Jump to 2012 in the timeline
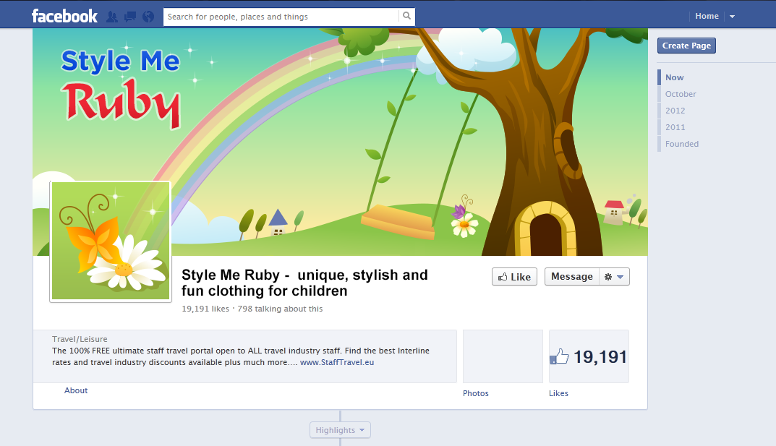Image resolution: width=776 pixels, height=446 pixels. 675,111
